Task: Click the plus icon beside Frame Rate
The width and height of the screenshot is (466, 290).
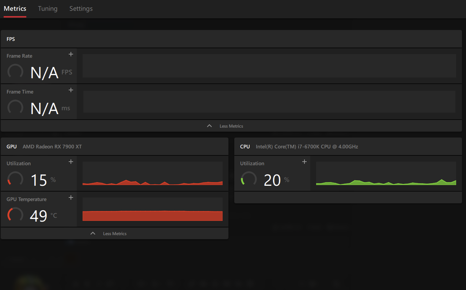Action: pos(71,54)
